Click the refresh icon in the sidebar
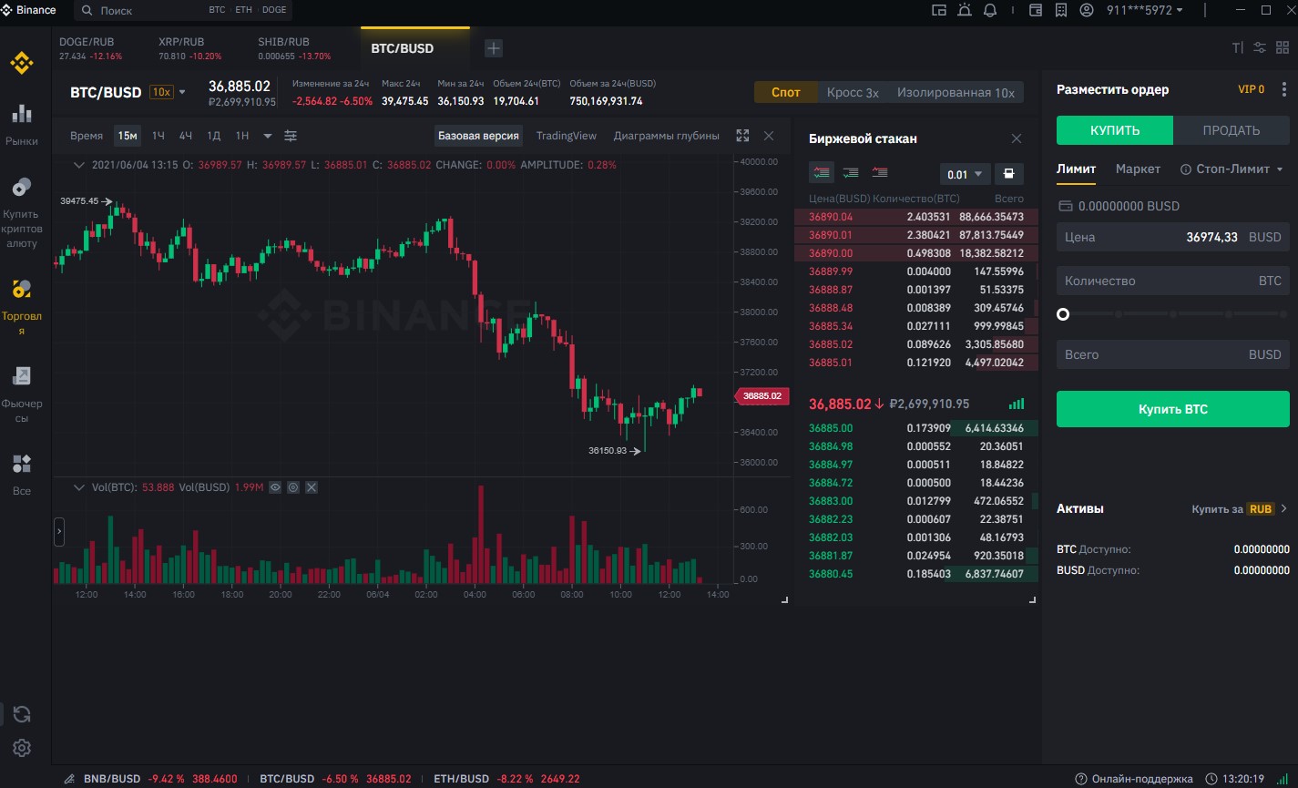1298x788 pixels. [x=22, y=714]
